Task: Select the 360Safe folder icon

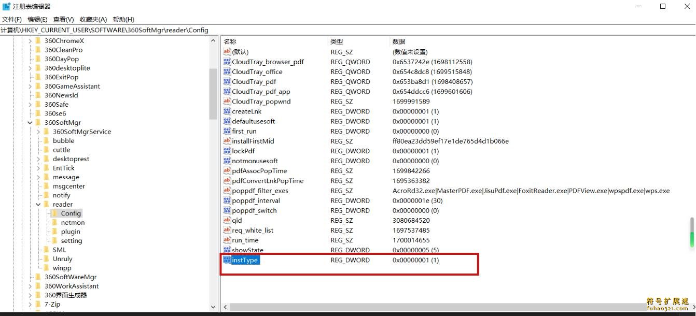Action: click(x=38, y=104)
